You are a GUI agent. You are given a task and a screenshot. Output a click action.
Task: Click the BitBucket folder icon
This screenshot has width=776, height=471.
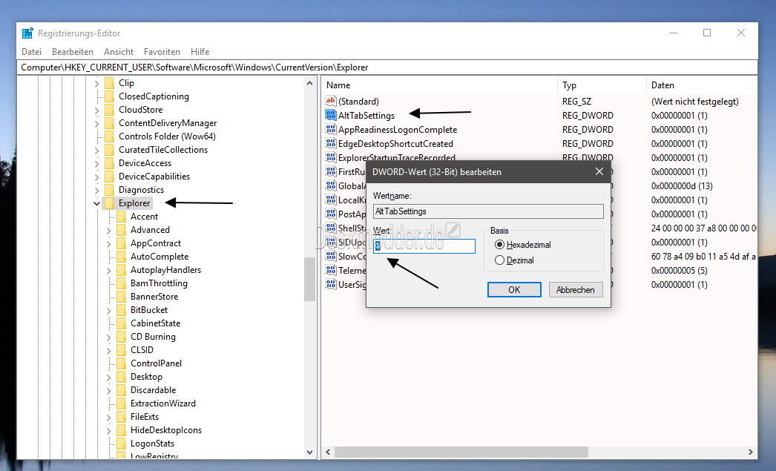(x=121, y=310)
